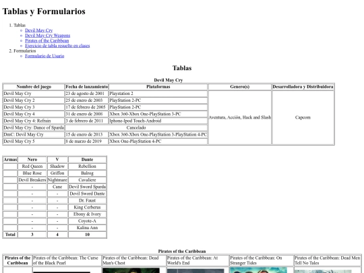Click the '17 de febrero de 2005' cell
The width and height of the screenshot is (364, 273).
pos(87,107)
